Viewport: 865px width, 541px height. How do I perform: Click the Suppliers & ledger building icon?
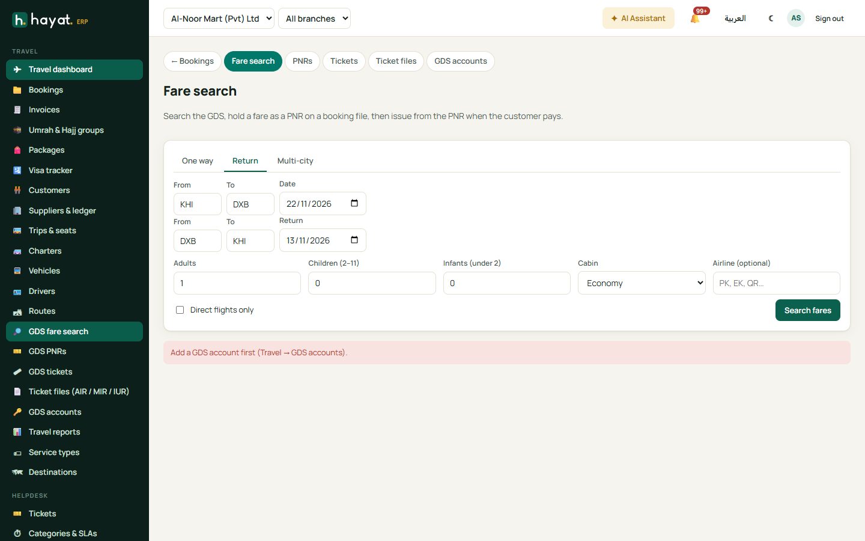pos(17,211)
